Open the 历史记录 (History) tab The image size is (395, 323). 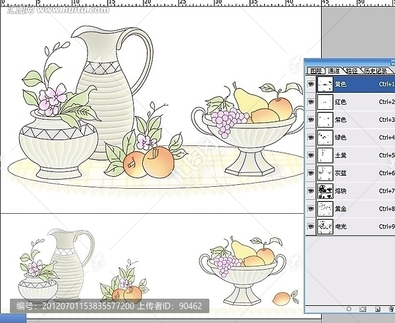pos(376,71)
